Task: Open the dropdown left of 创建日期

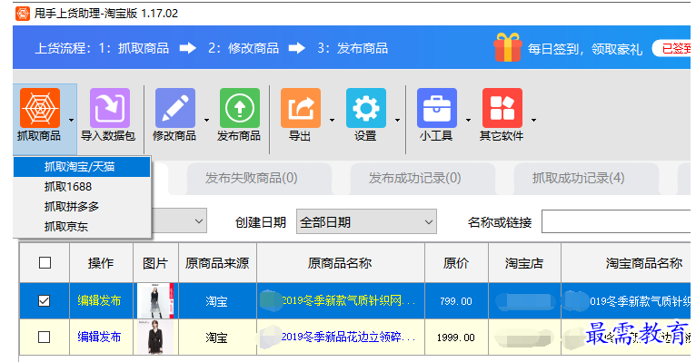Action: tap(198, 221)
